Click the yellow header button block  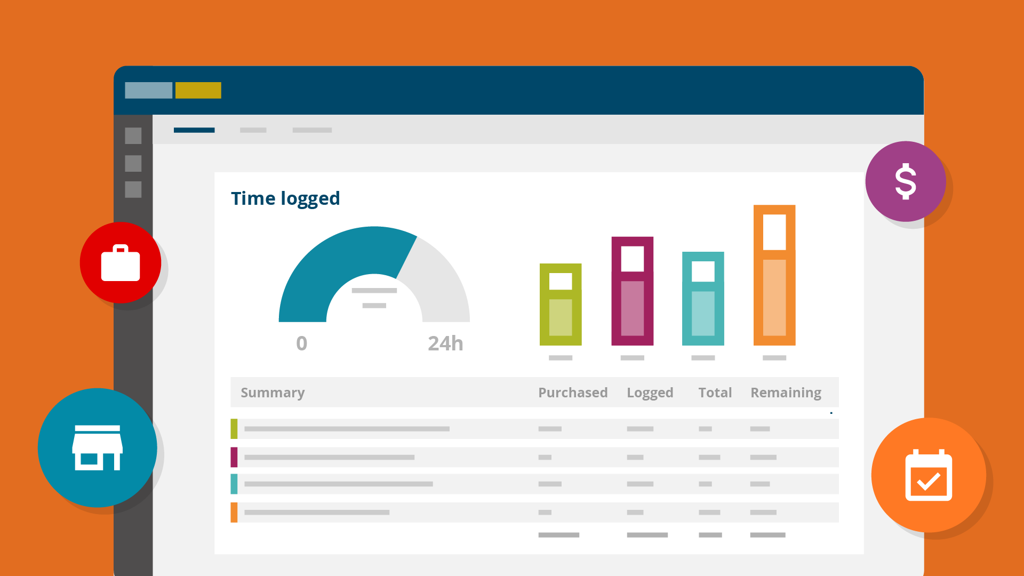tap(198, 90)
